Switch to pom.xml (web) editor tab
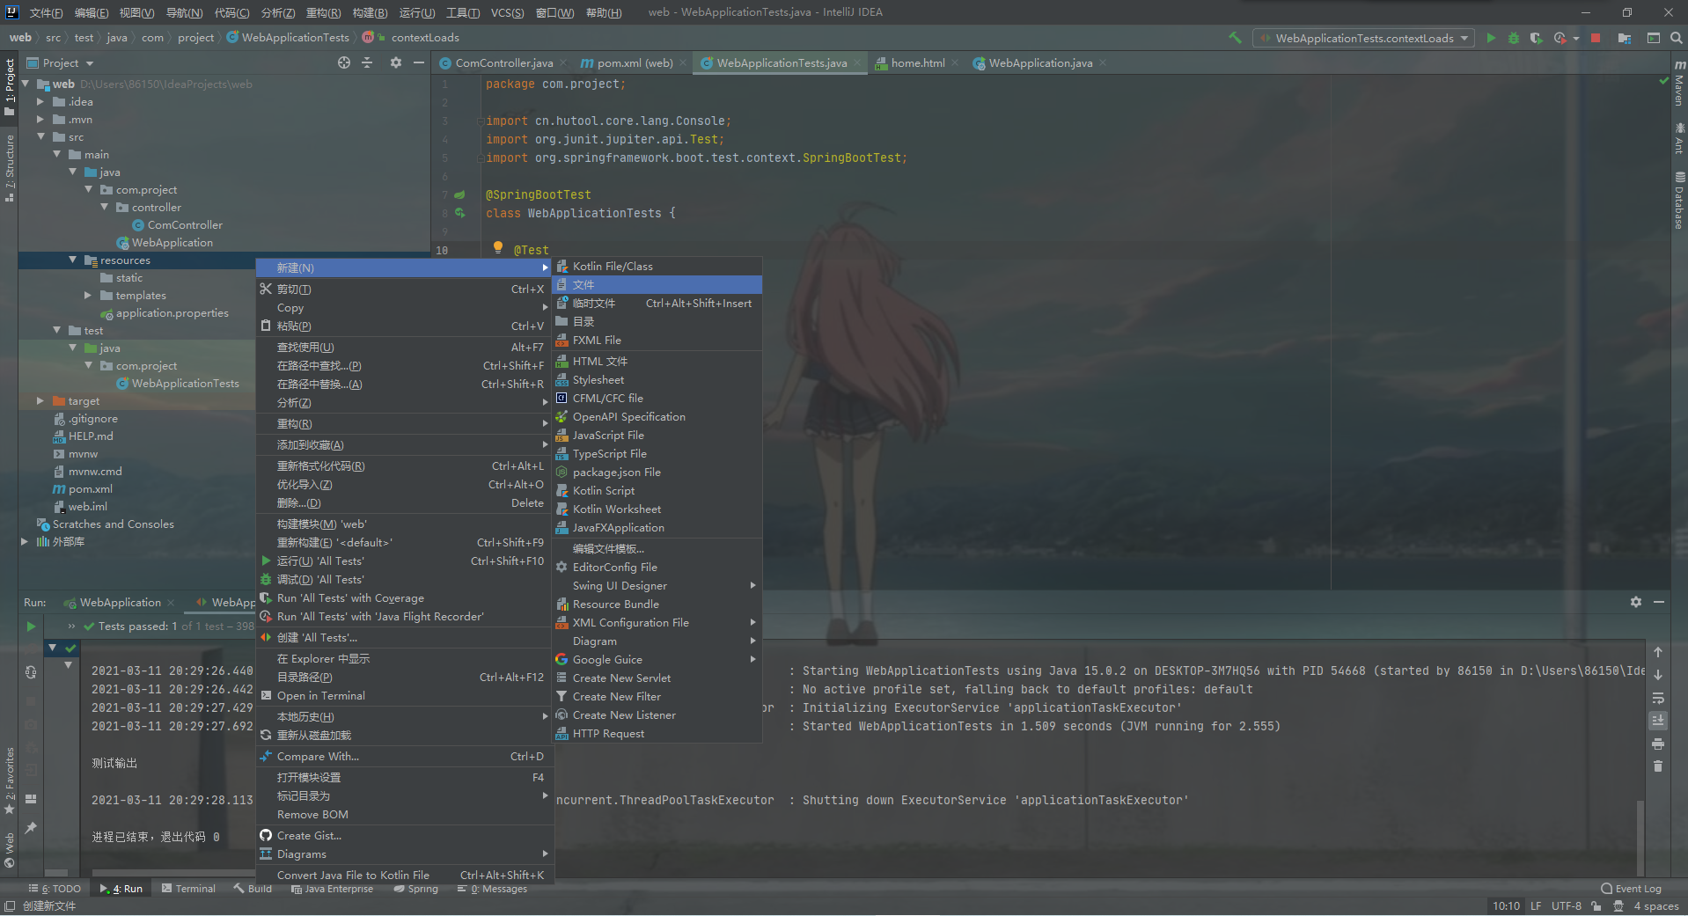This screenshot has height=916, width=1688. tap(634, 63)
